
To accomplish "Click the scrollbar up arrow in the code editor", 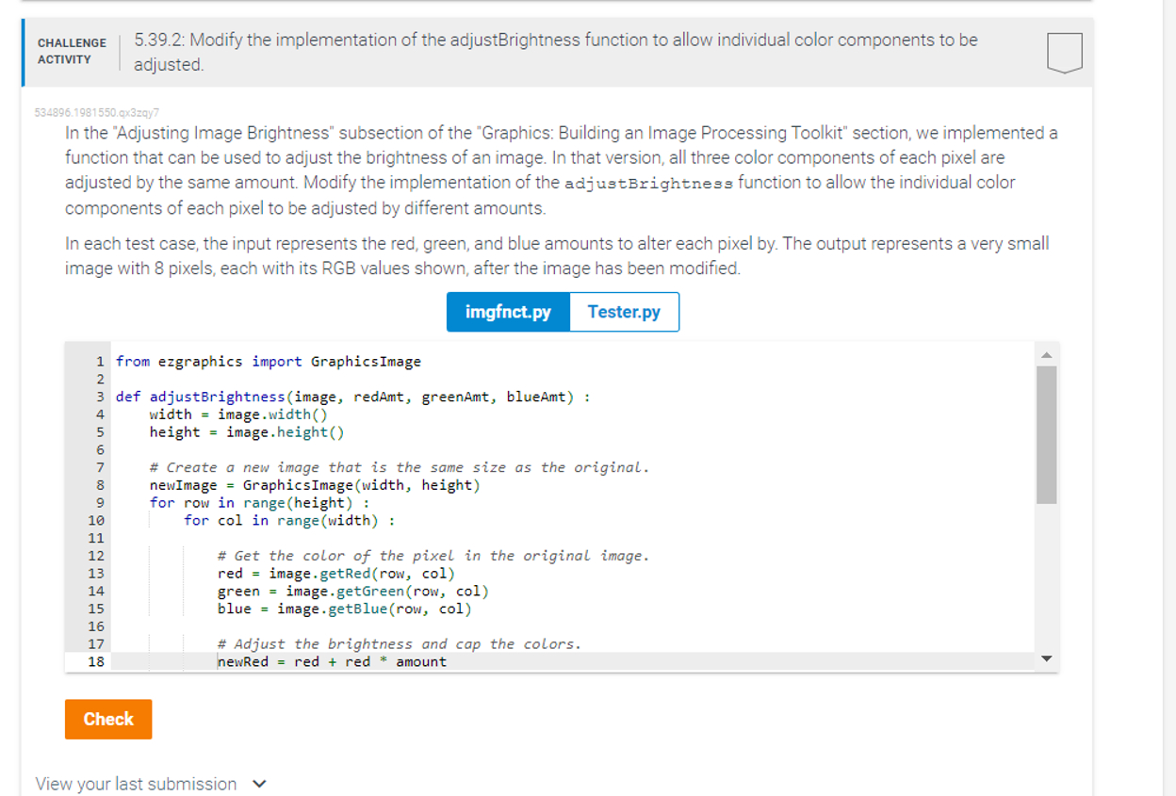I will click(x=1048, y=356).
